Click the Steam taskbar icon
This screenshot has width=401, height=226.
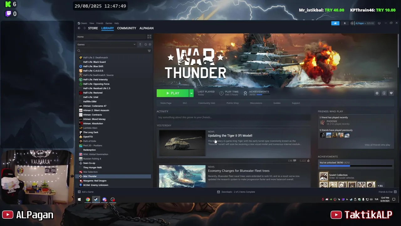pyautogui.click(x=96, y=199)
